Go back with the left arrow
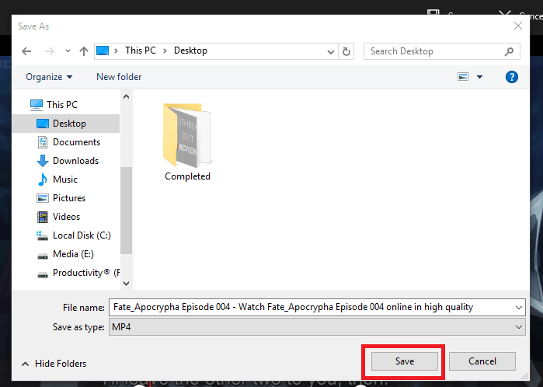 click(26, 51)
